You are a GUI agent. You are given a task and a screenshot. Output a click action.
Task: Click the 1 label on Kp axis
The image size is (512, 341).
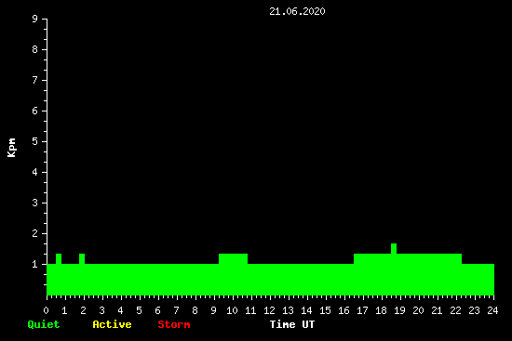coord(35,264)
